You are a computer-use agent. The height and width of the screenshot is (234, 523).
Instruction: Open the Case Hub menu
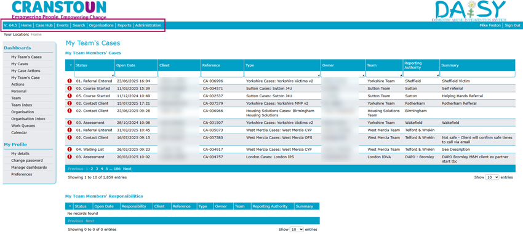44,25
